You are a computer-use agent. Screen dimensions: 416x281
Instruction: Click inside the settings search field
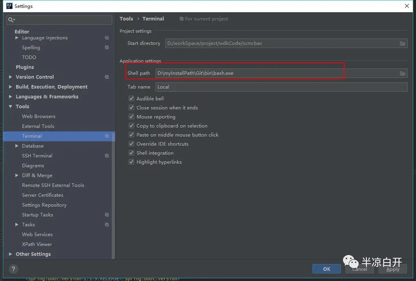(x=59, y=20)
